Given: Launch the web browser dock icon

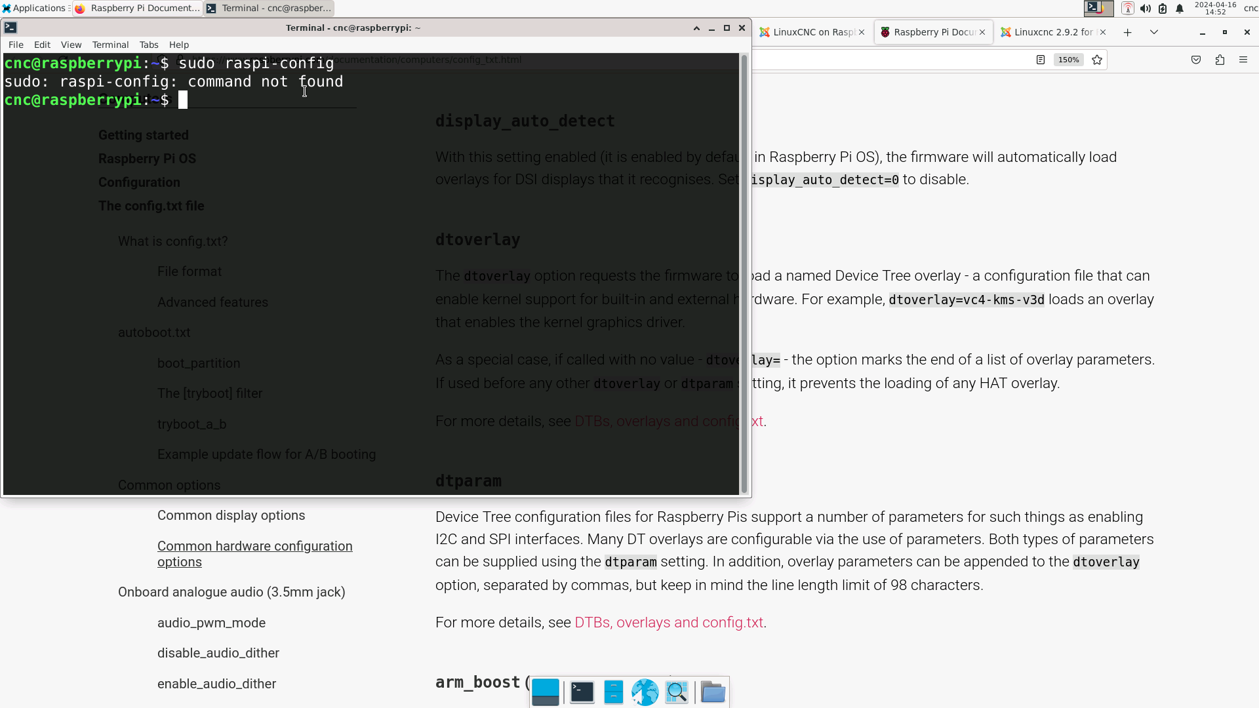Looking at the screenshot, I should pos(645,692).
